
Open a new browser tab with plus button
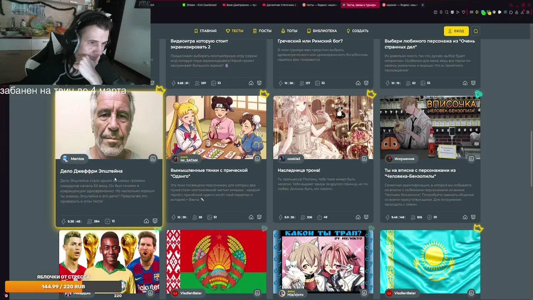click(423, 5)
